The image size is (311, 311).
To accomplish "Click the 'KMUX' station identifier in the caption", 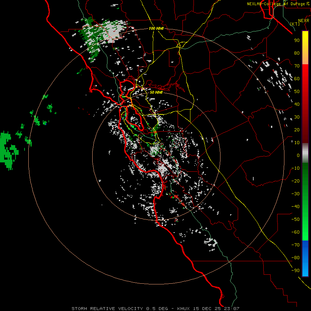I will (x=183, y=309).
